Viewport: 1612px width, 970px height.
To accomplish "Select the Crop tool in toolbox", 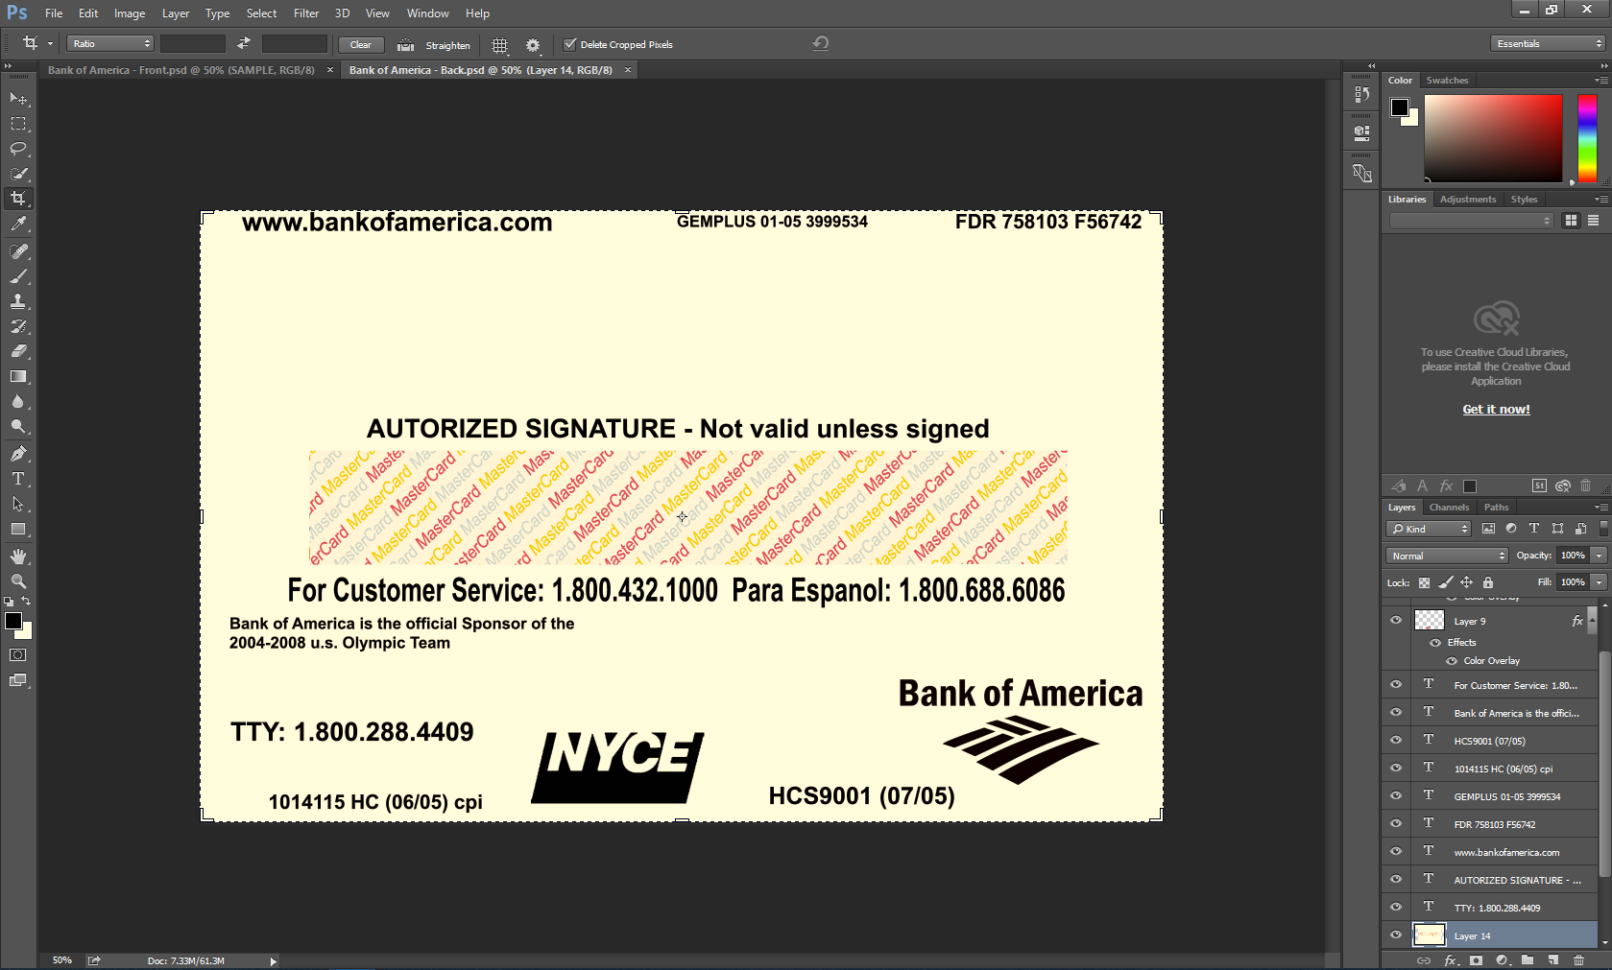I will click(18, 199).
